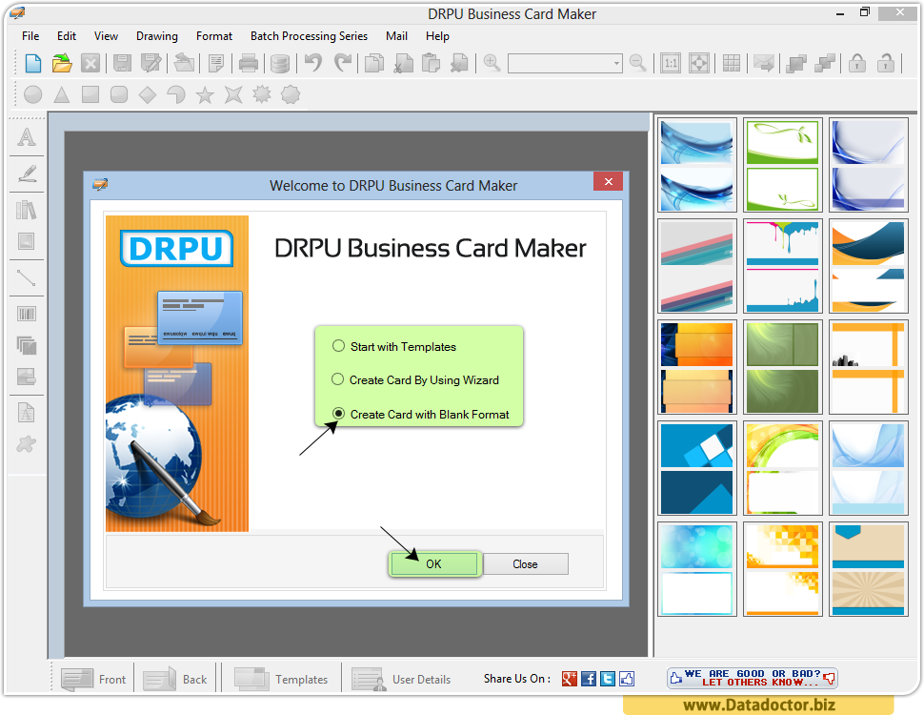Choose the paint drip template thumbnail
Image resolution: width=924 pixels, height=715 pixels.
tap(783, 266)
